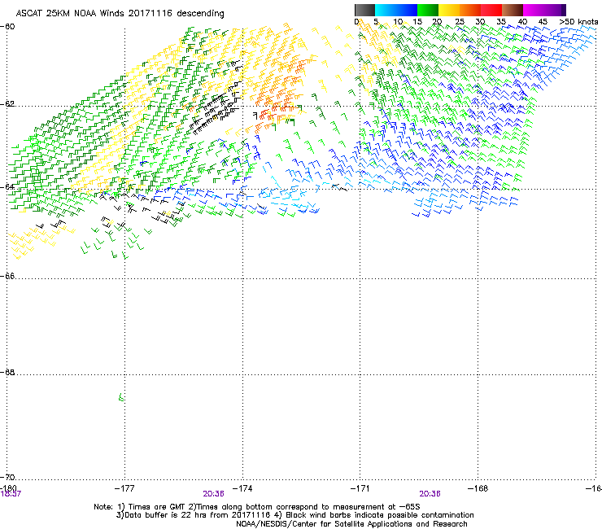Click the '-70' latitude axis label
The image size is (602, 529).
7,477
